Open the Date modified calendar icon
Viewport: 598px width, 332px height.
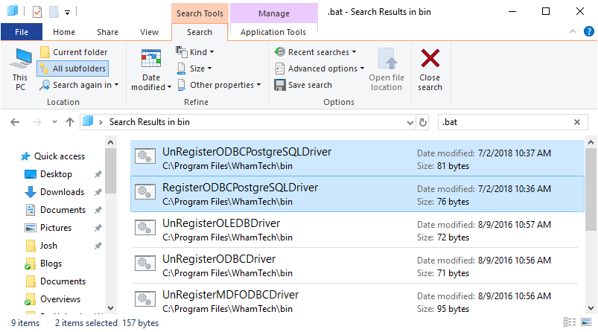(151, 60)
